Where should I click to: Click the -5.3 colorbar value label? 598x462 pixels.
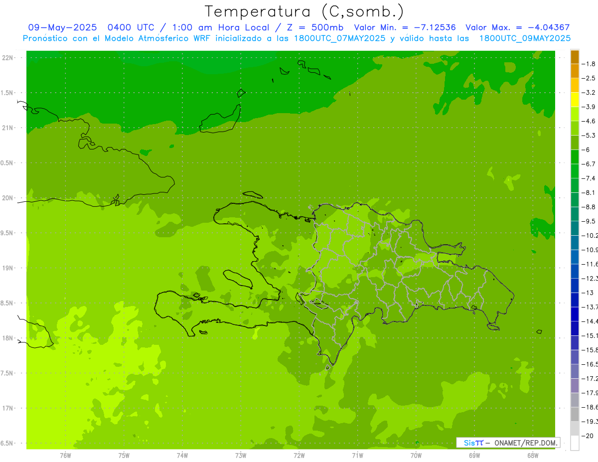[589, 136]
